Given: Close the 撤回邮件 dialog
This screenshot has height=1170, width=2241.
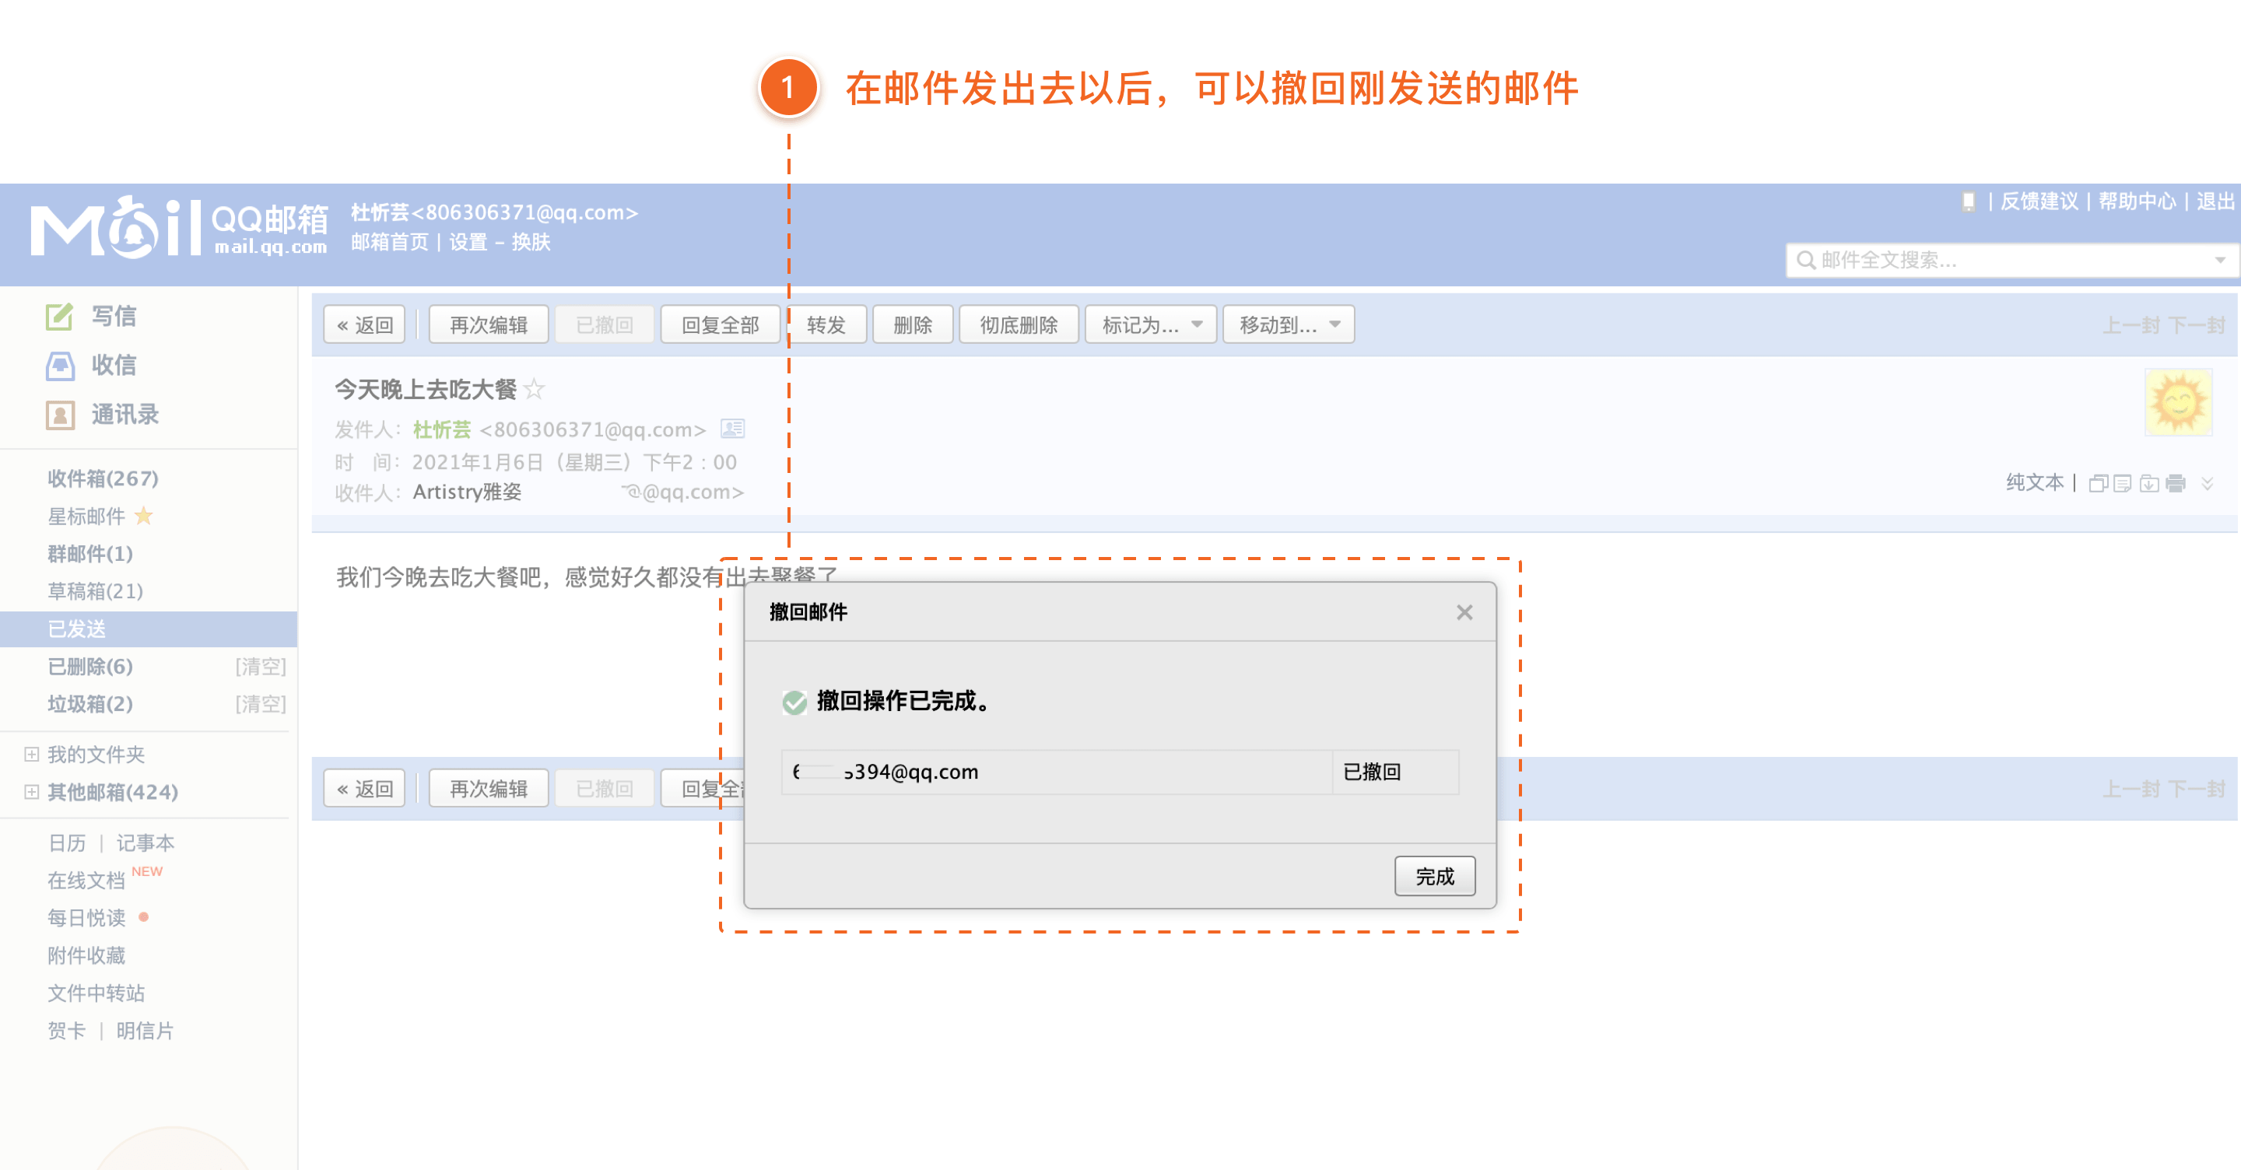Looking at the screenshot, I should 1464,612.
